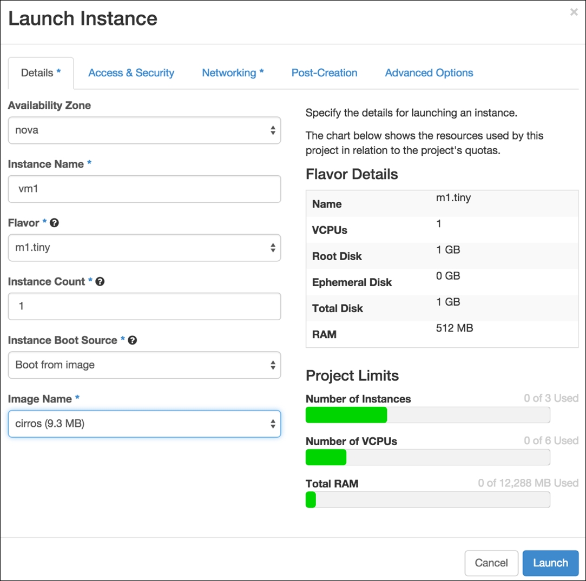The height and width of the screenshot is (581, 586).
Task: Click the 'm1.tiny' name in Flavor Details
Action: [453, 197]
